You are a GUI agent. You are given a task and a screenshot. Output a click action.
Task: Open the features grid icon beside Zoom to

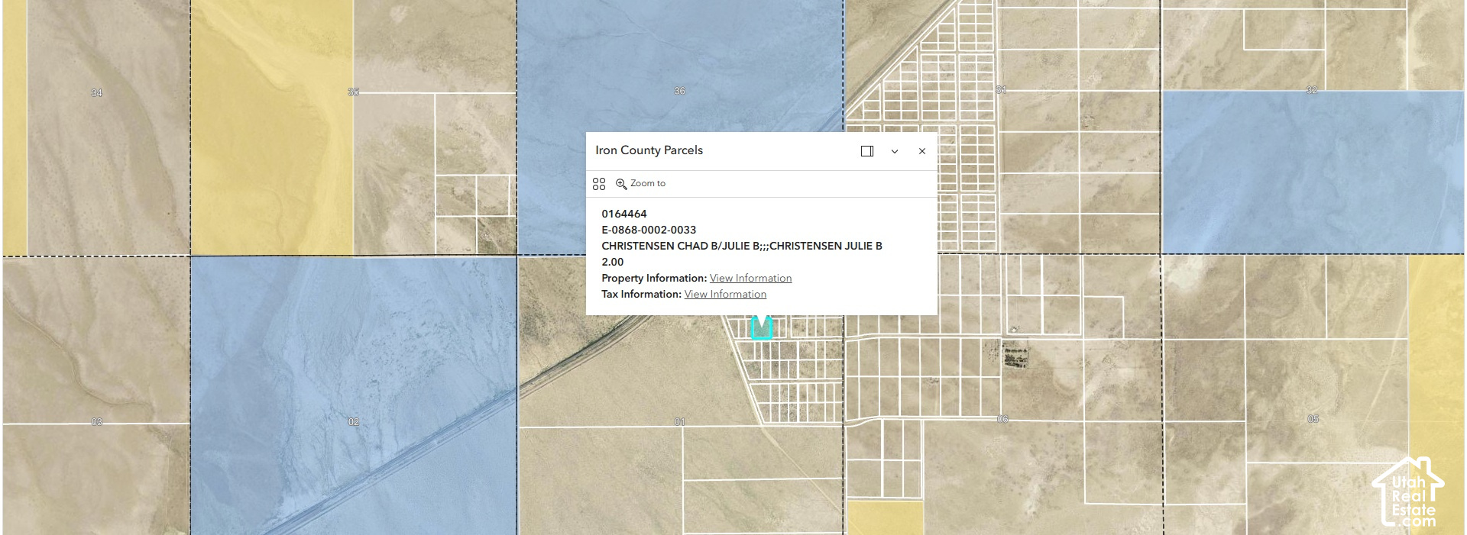click(x=599, y=184)
